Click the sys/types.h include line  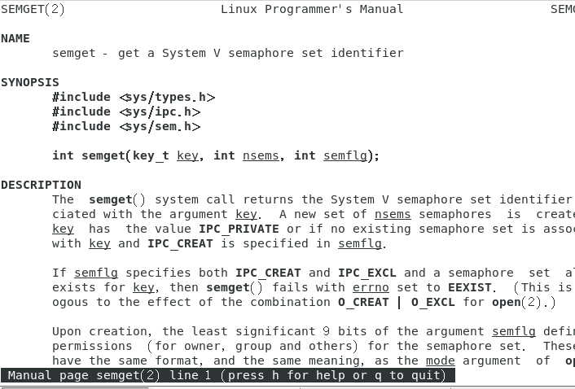(134, 97)
